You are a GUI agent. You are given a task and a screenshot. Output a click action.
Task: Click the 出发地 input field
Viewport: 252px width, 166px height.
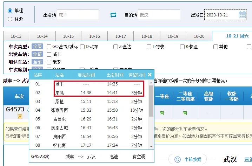[x=78, y=15]
